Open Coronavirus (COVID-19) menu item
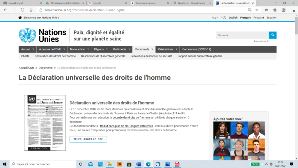298x168 pixels. [x=197, y=49]
